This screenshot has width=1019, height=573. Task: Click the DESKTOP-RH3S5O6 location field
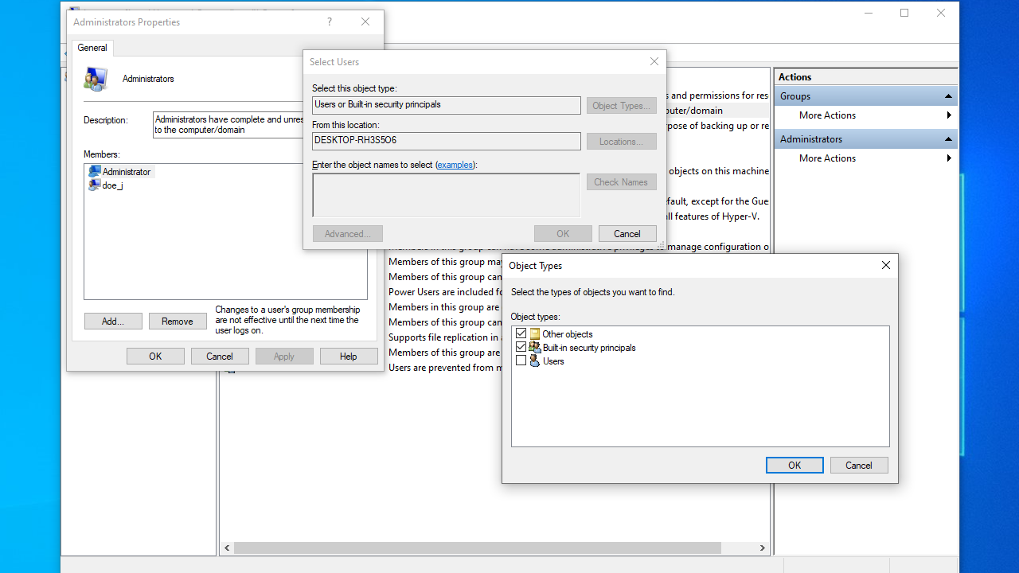pos(447,141)
